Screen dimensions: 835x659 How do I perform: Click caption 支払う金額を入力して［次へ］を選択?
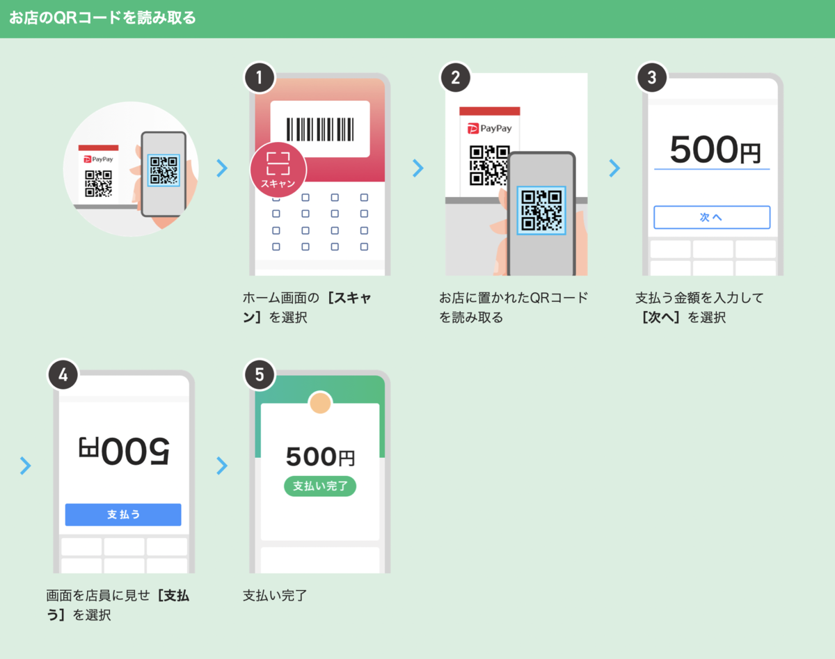(700, 308)
